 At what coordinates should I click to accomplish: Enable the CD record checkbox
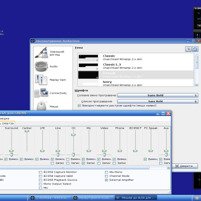[x=68, y=163]
